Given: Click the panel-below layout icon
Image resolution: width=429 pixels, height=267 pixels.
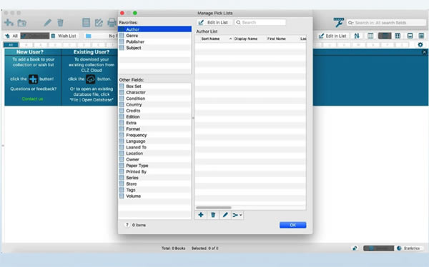Looking at the screenshot, I should pos(410,36).
